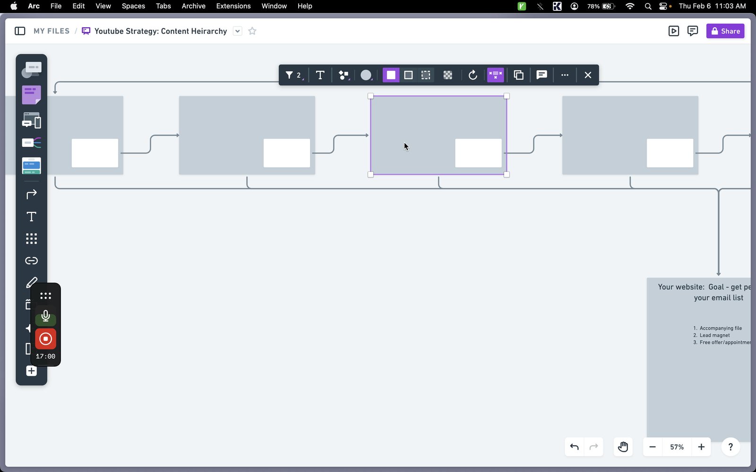Image resolution: width=756 pixels, height=472 pixels.
Task: Open the Archive menu in the menu bar
Action: coord(193,6)
